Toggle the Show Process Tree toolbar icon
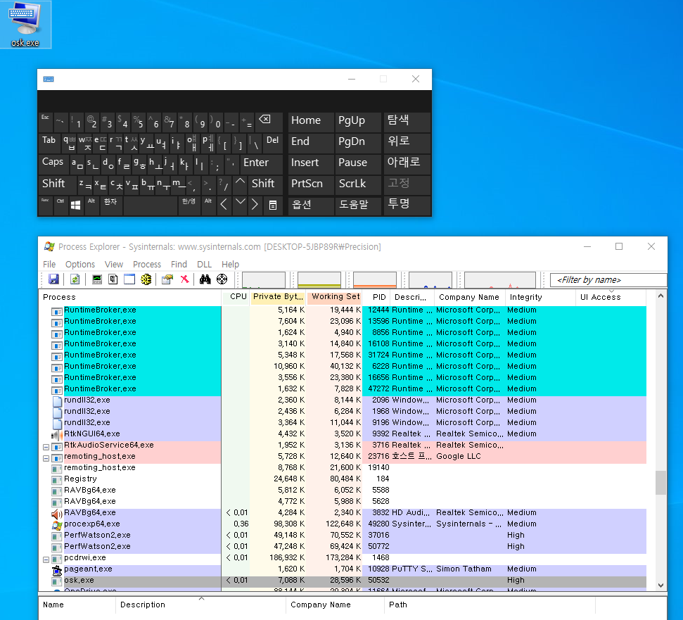The width and height of the screenshot is (683, 620). tap(113, 279)
